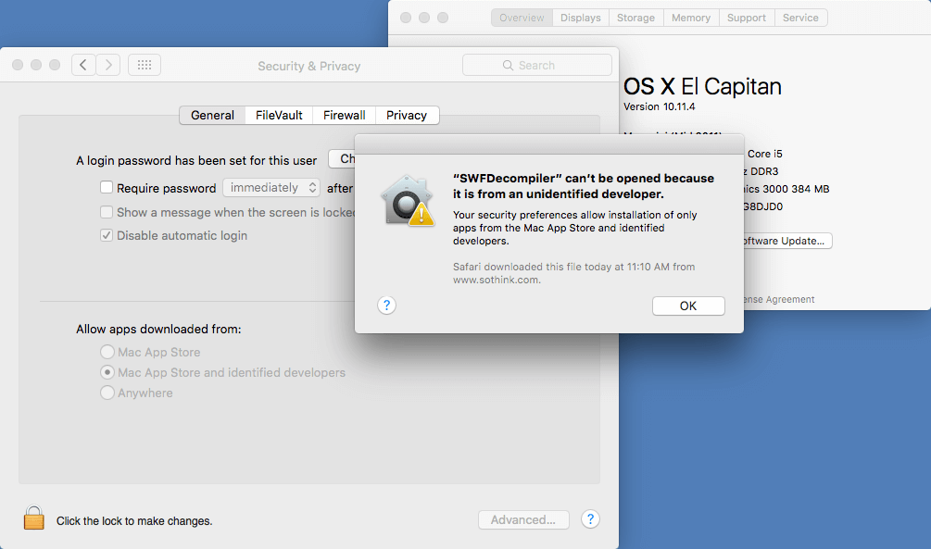Click the Advanced... button
931x549 pixels.
pos(523,520)
